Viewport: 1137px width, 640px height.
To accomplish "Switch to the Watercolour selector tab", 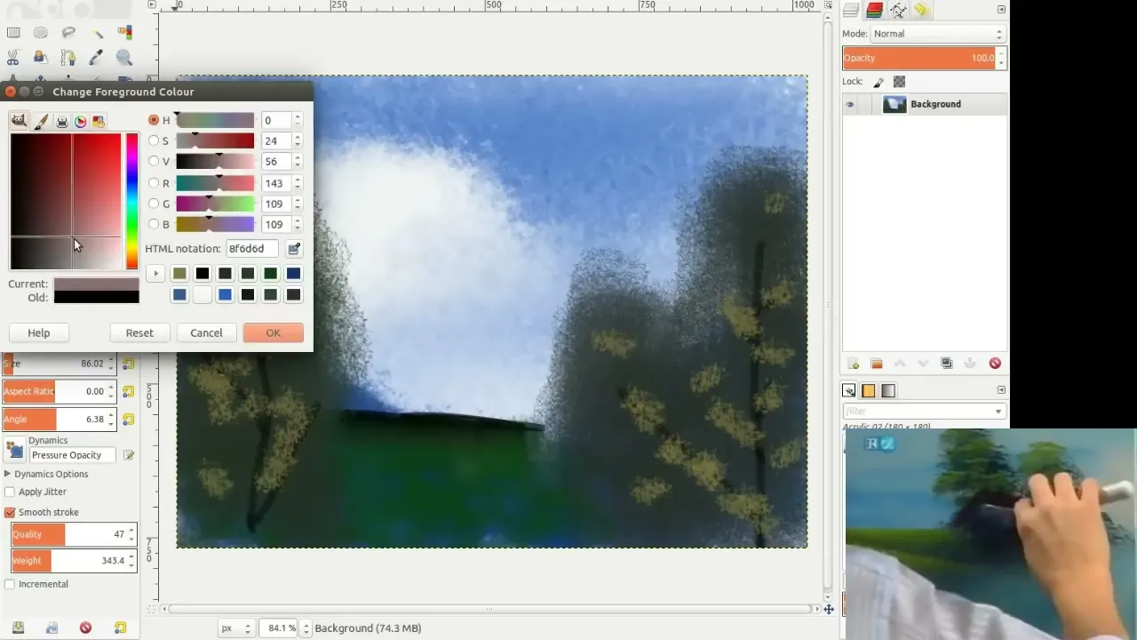I will click(x=41, y=122).
